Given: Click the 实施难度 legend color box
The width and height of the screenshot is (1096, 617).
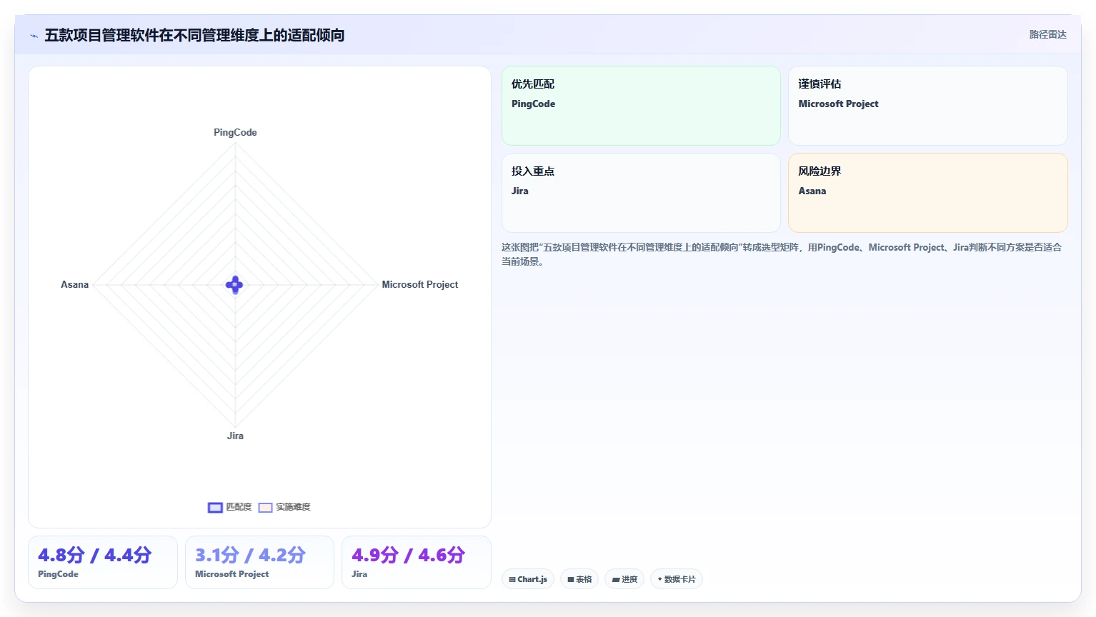Looking at the screenshot, I should pyautogui.click(x=265, y=508).
